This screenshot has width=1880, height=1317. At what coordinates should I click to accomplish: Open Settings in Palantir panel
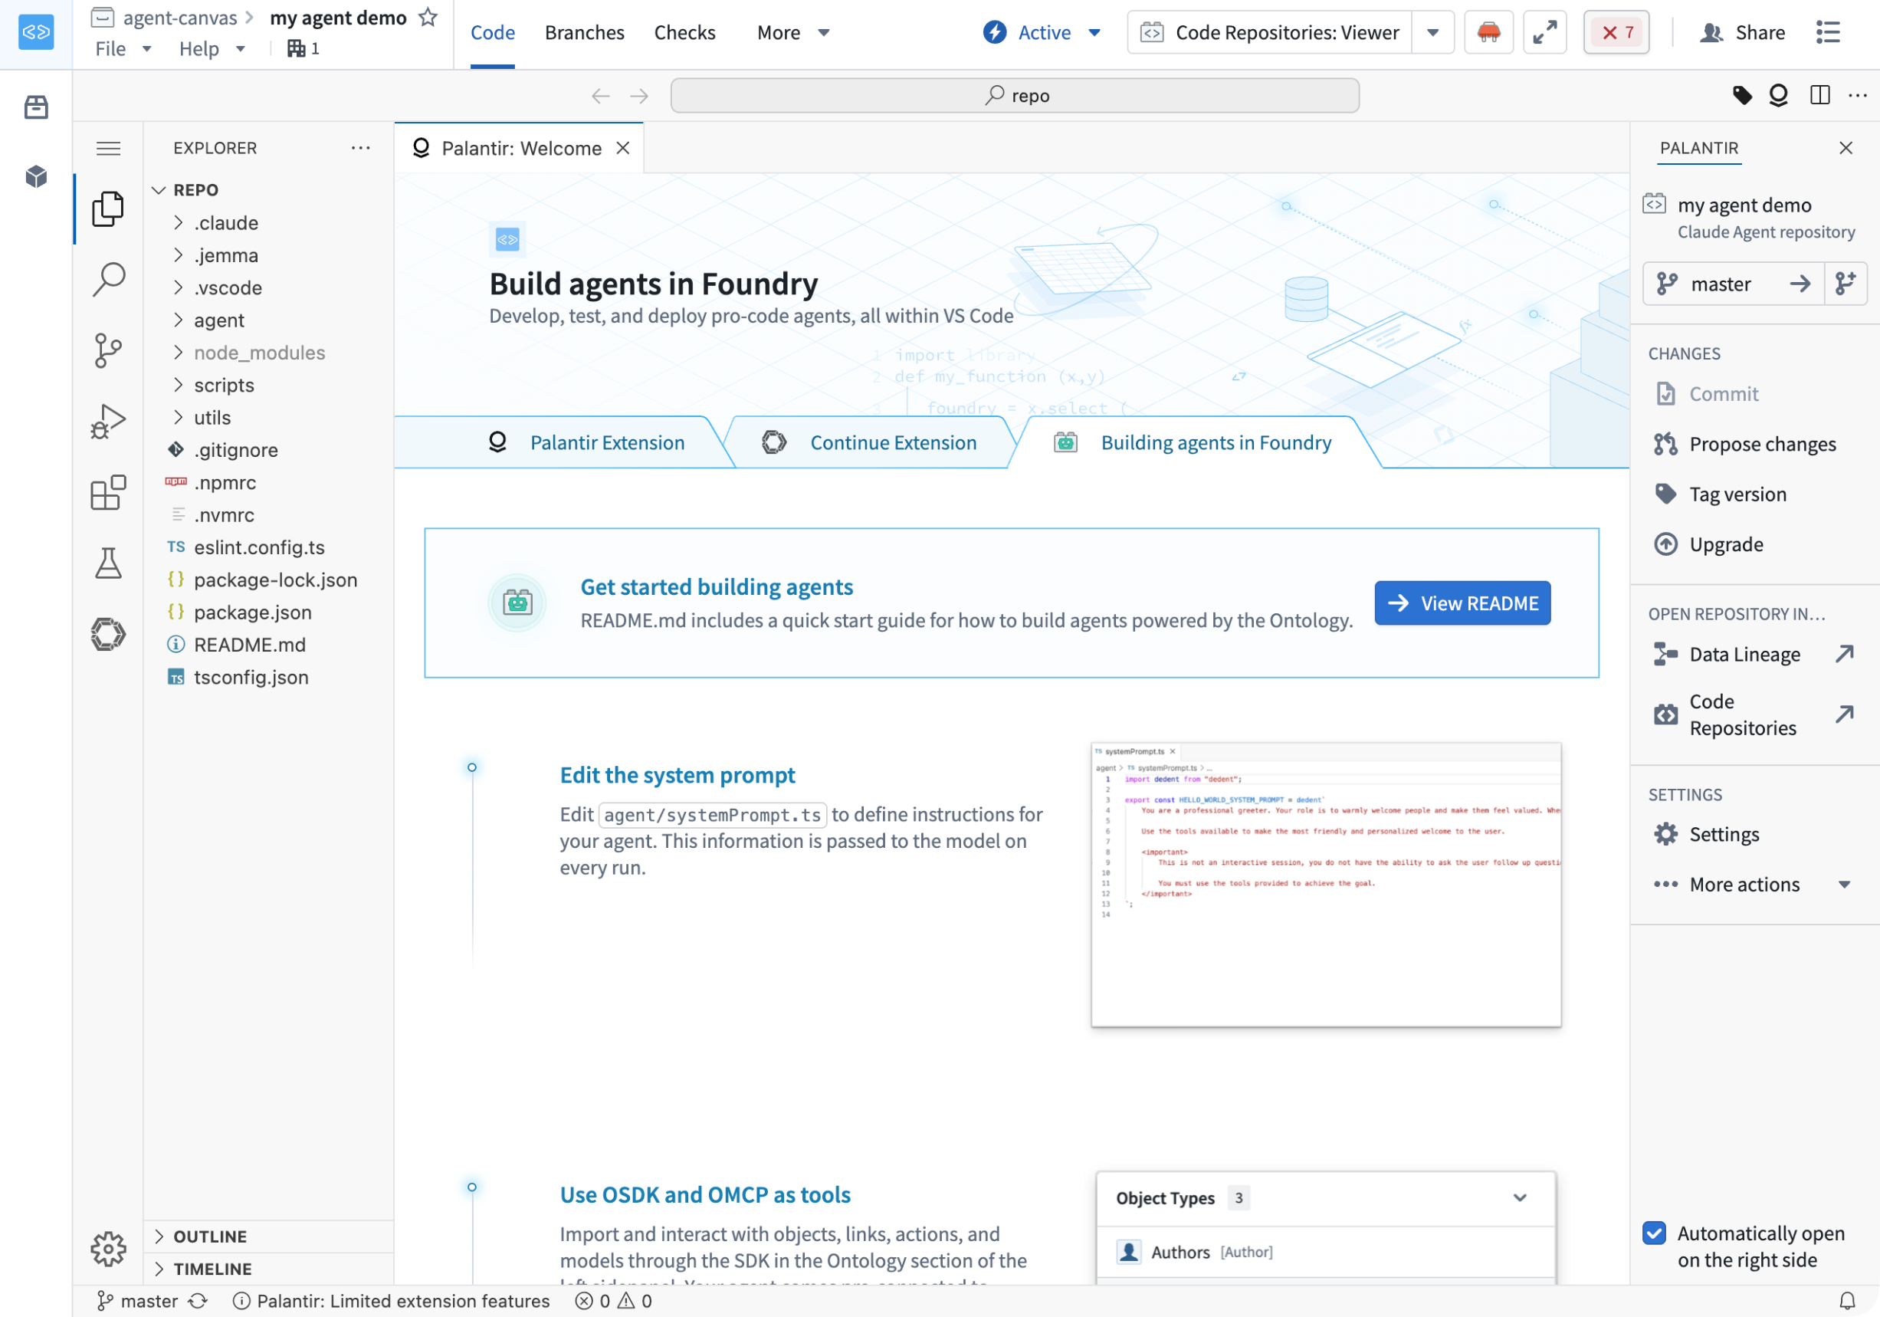(1752, 835)
